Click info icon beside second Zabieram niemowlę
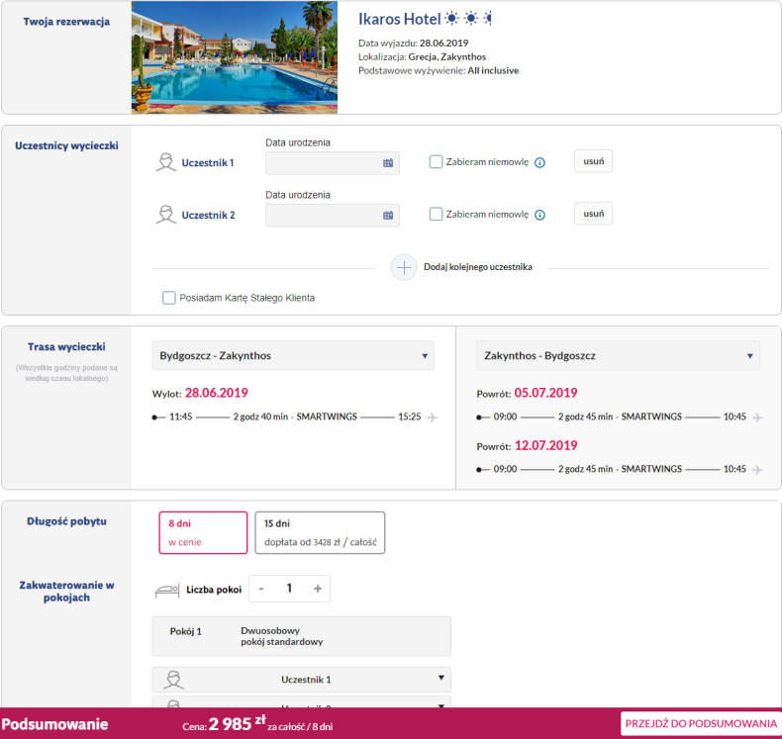Image resolution: width=782 pixels, height=739 pixels. point(540,215)
